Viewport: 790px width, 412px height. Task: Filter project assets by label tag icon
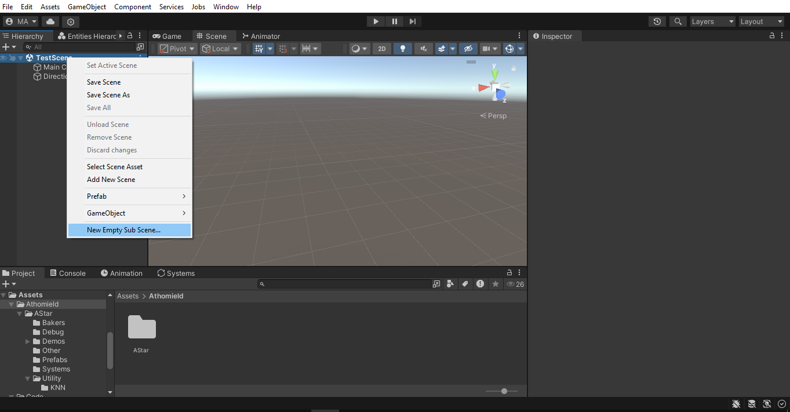click(x=465, y=284)
